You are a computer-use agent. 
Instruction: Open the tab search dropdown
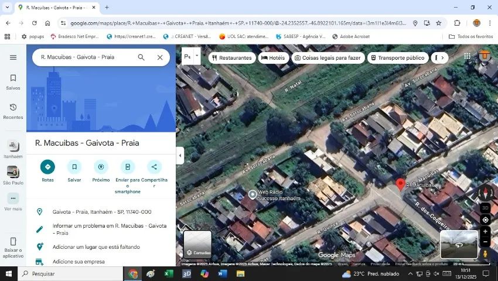coord(7,7)
